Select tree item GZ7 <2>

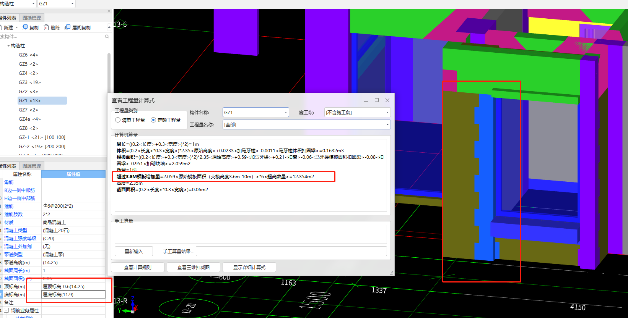click(28, 110)
